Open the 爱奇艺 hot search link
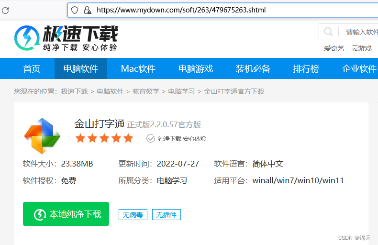378x245 pixels. pos(334,48)
